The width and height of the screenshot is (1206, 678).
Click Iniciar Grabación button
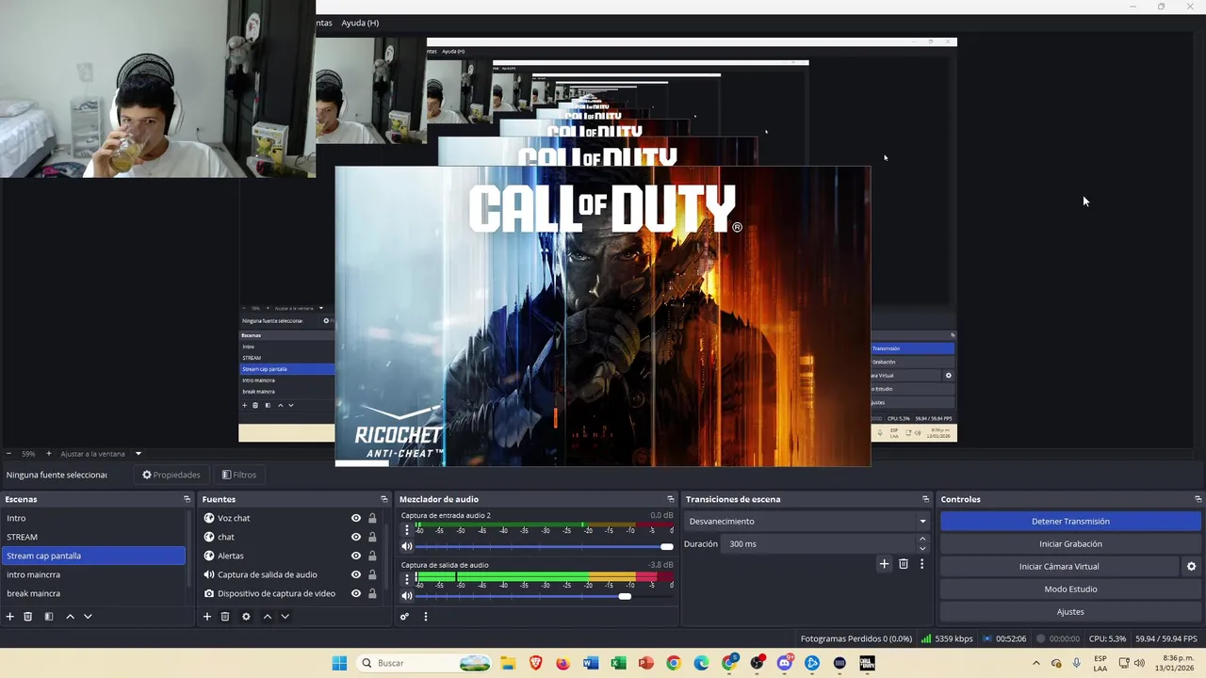(x=1070, y=544)
